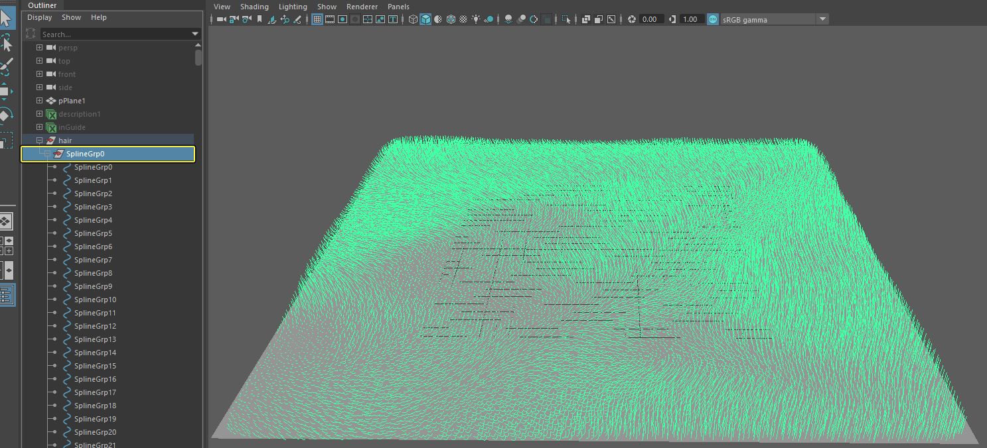Collapse the hair node in Outliner

click(38, 140)
